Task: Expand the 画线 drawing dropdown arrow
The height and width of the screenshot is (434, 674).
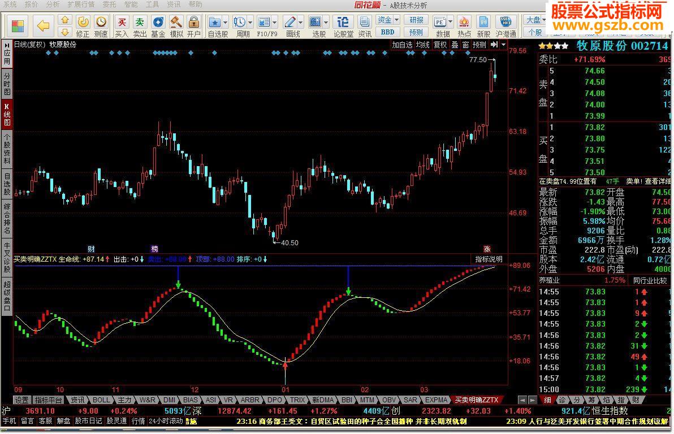Action: click(300, 23)
